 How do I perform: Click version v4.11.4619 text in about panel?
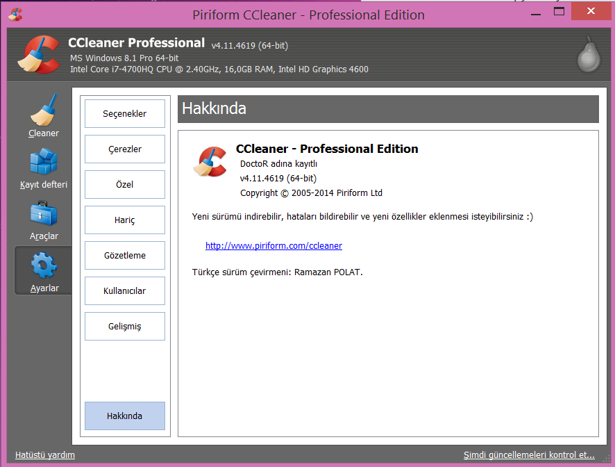pyautogui.click(x=278, y=179)
